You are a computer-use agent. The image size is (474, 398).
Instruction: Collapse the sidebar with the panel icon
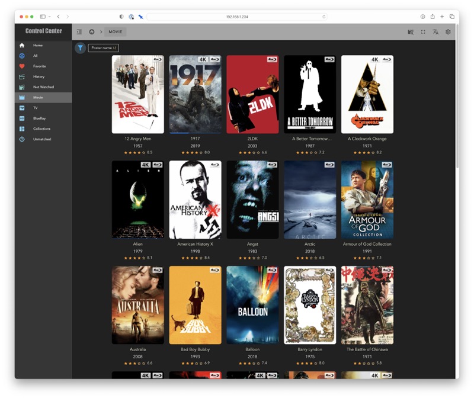click(x=79, y=32)
